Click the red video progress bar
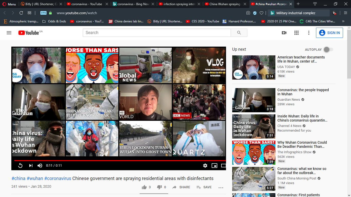This screenshot has height=197, width=351. [120, 160]
